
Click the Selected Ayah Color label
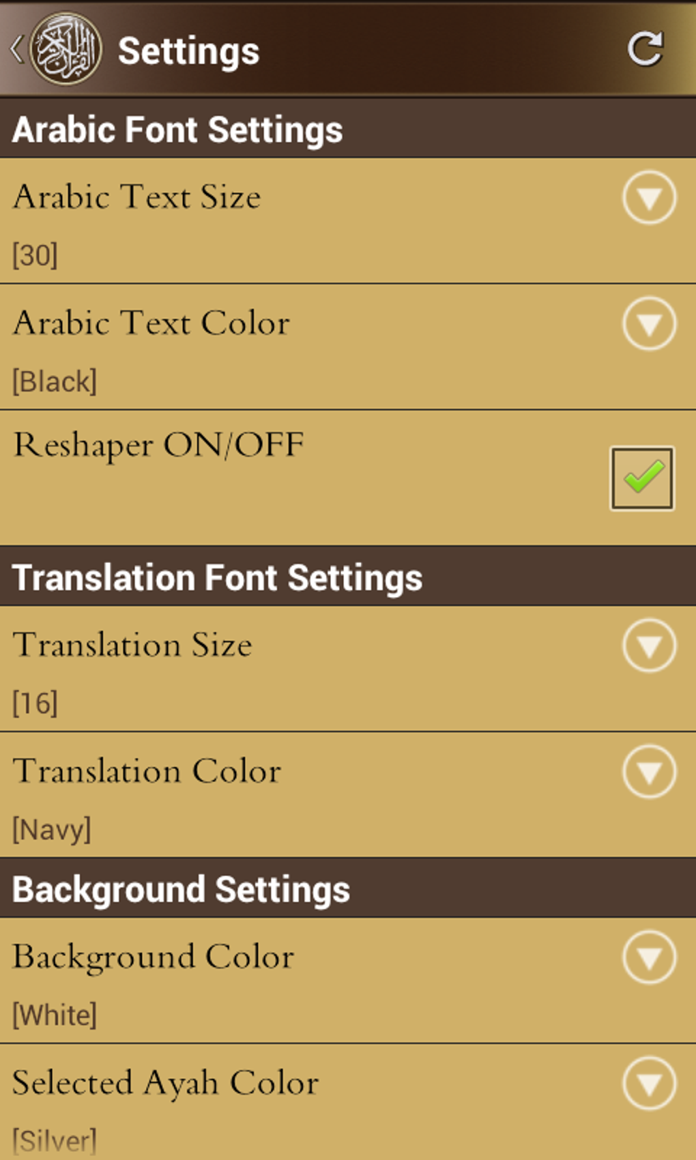pyautogui.click(x=166, y=1083)
